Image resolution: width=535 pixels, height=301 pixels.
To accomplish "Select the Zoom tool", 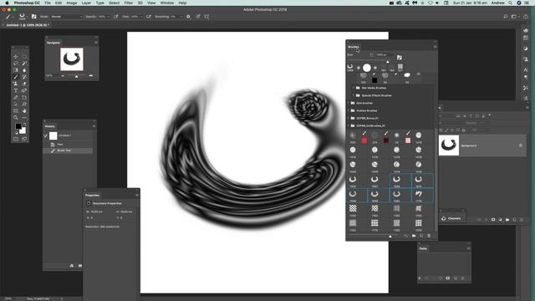I will click(16, 117).
